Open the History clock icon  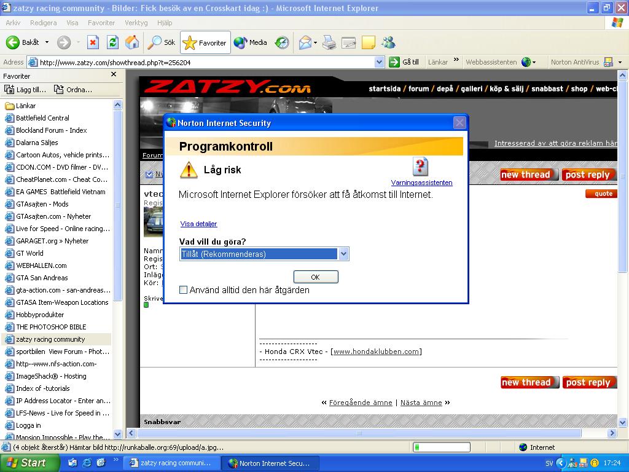click(x=282, y=42)
